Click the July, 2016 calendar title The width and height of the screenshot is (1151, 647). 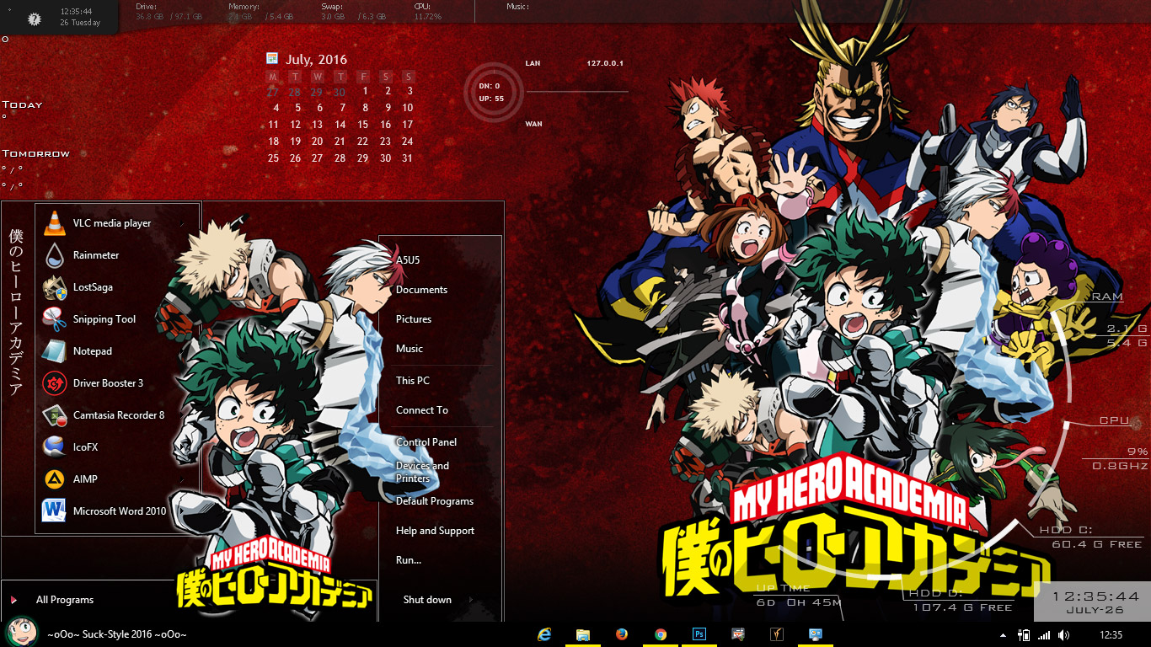coord(316,60)
